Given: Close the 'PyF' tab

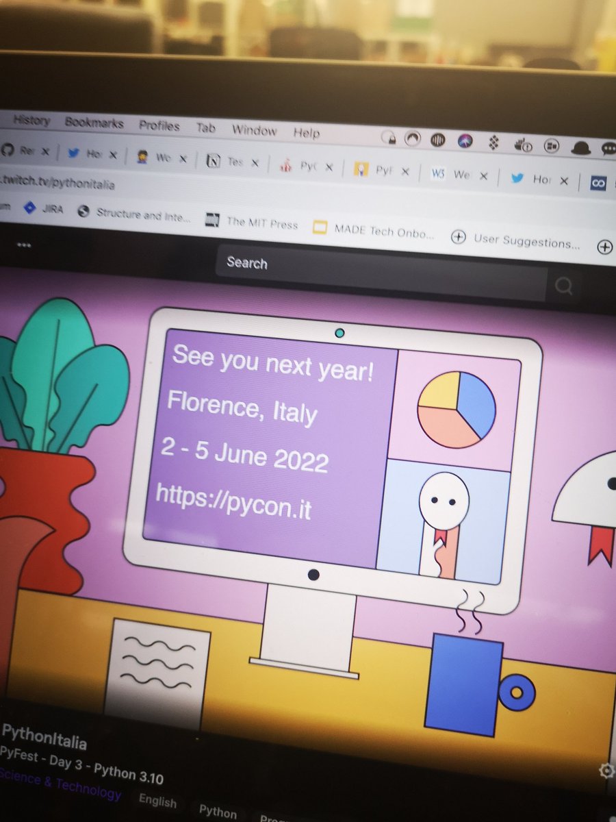Looking at the screenshot, I should pos(405,171).
